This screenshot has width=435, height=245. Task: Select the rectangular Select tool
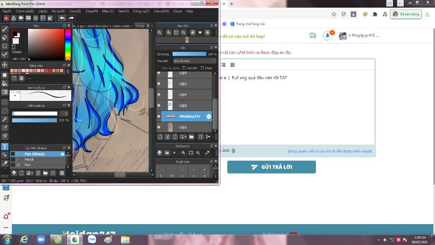(4, 103)
